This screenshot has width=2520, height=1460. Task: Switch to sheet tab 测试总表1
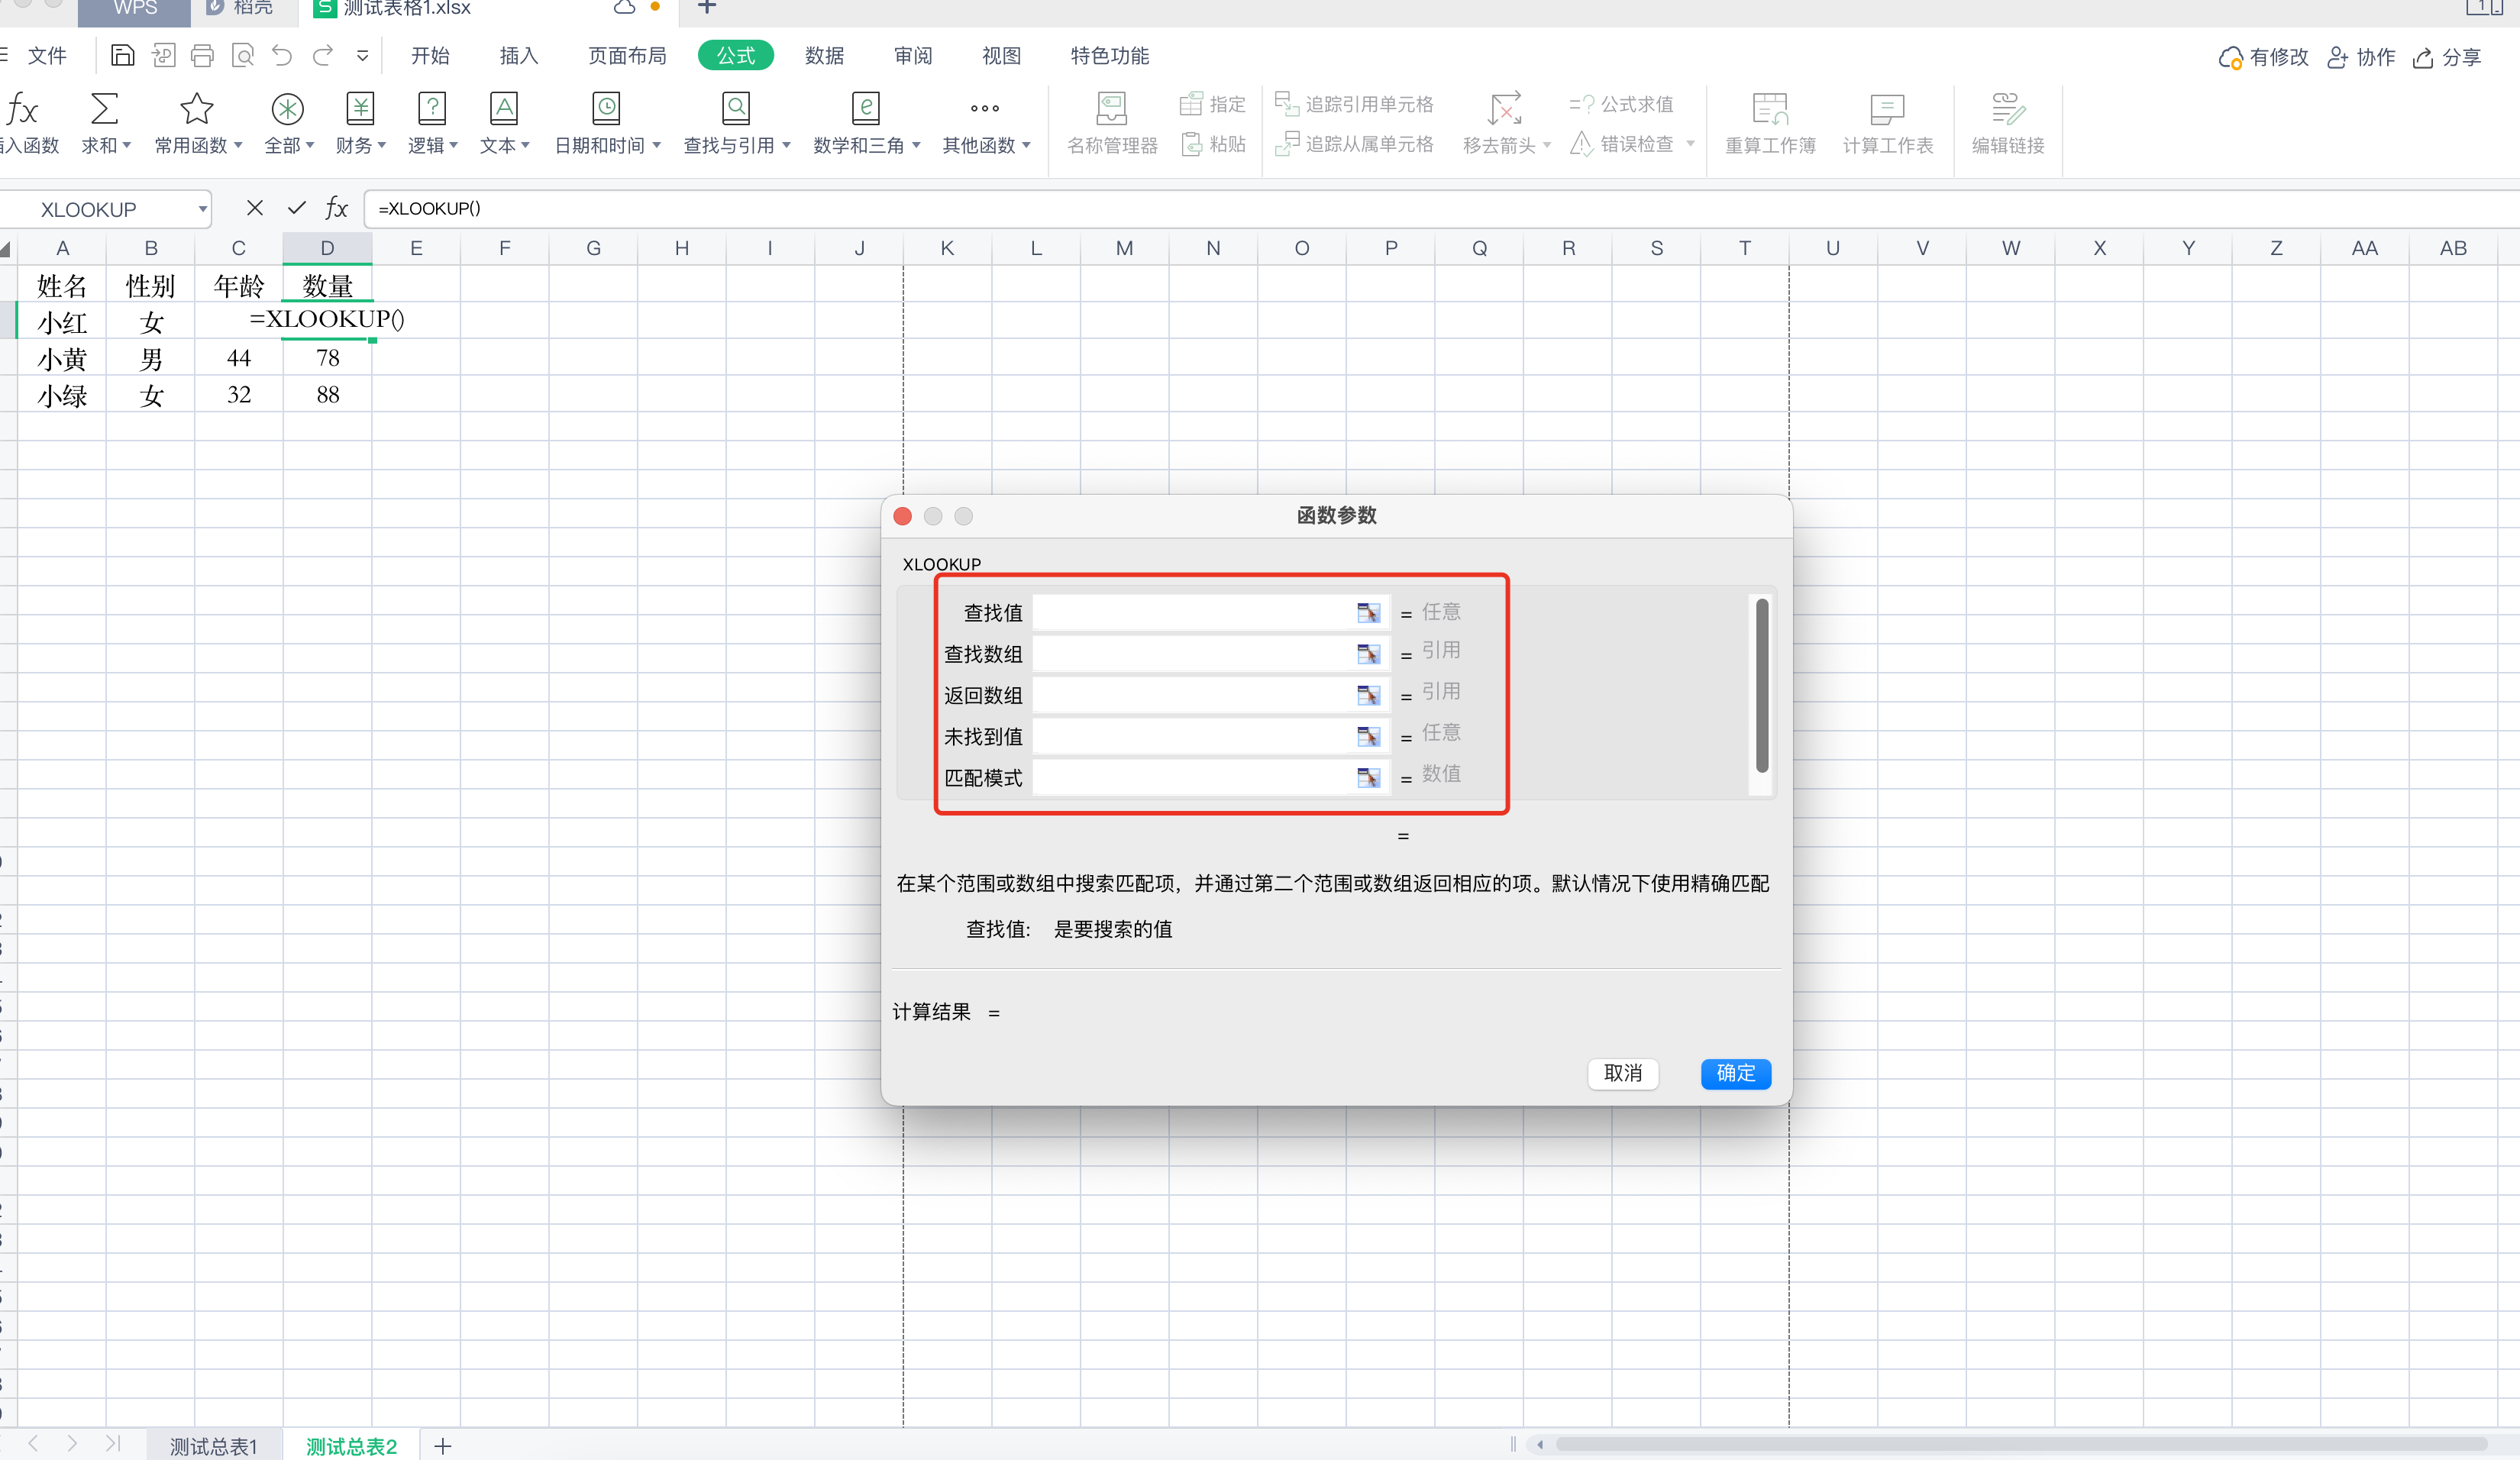pyautogui.click(x=213, y=1446)
